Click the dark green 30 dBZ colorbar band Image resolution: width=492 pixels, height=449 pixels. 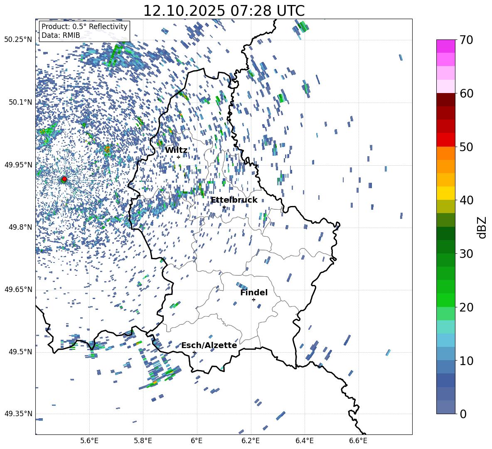445,246
